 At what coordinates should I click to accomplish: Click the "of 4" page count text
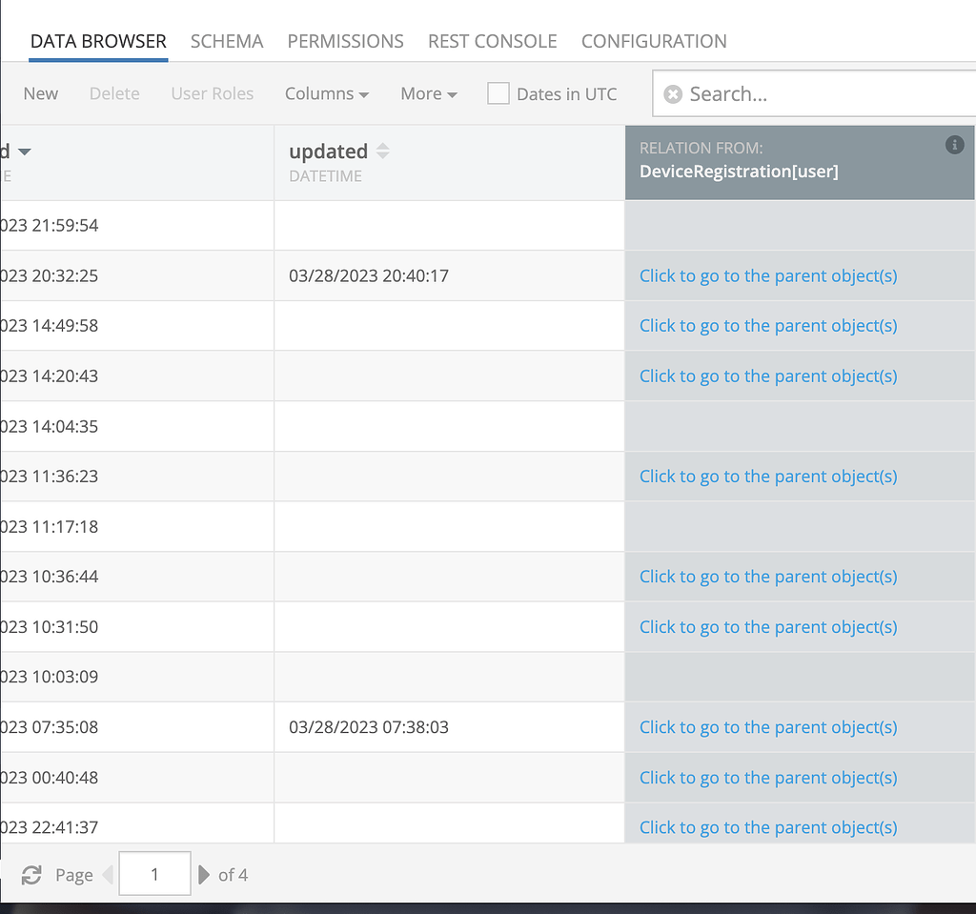pyautogui.click(x=233, y=875)
